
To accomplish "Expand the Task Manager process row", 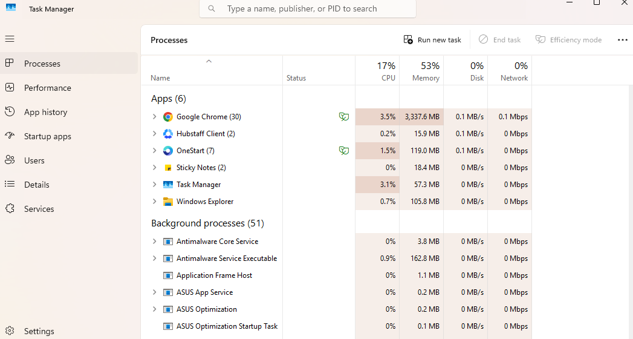I will point(154,185).
